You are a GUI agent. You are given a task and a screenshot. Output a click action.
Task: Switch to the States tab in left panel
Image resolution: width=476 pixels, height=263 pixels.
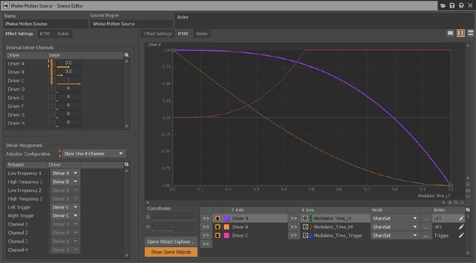coord(63,34)
